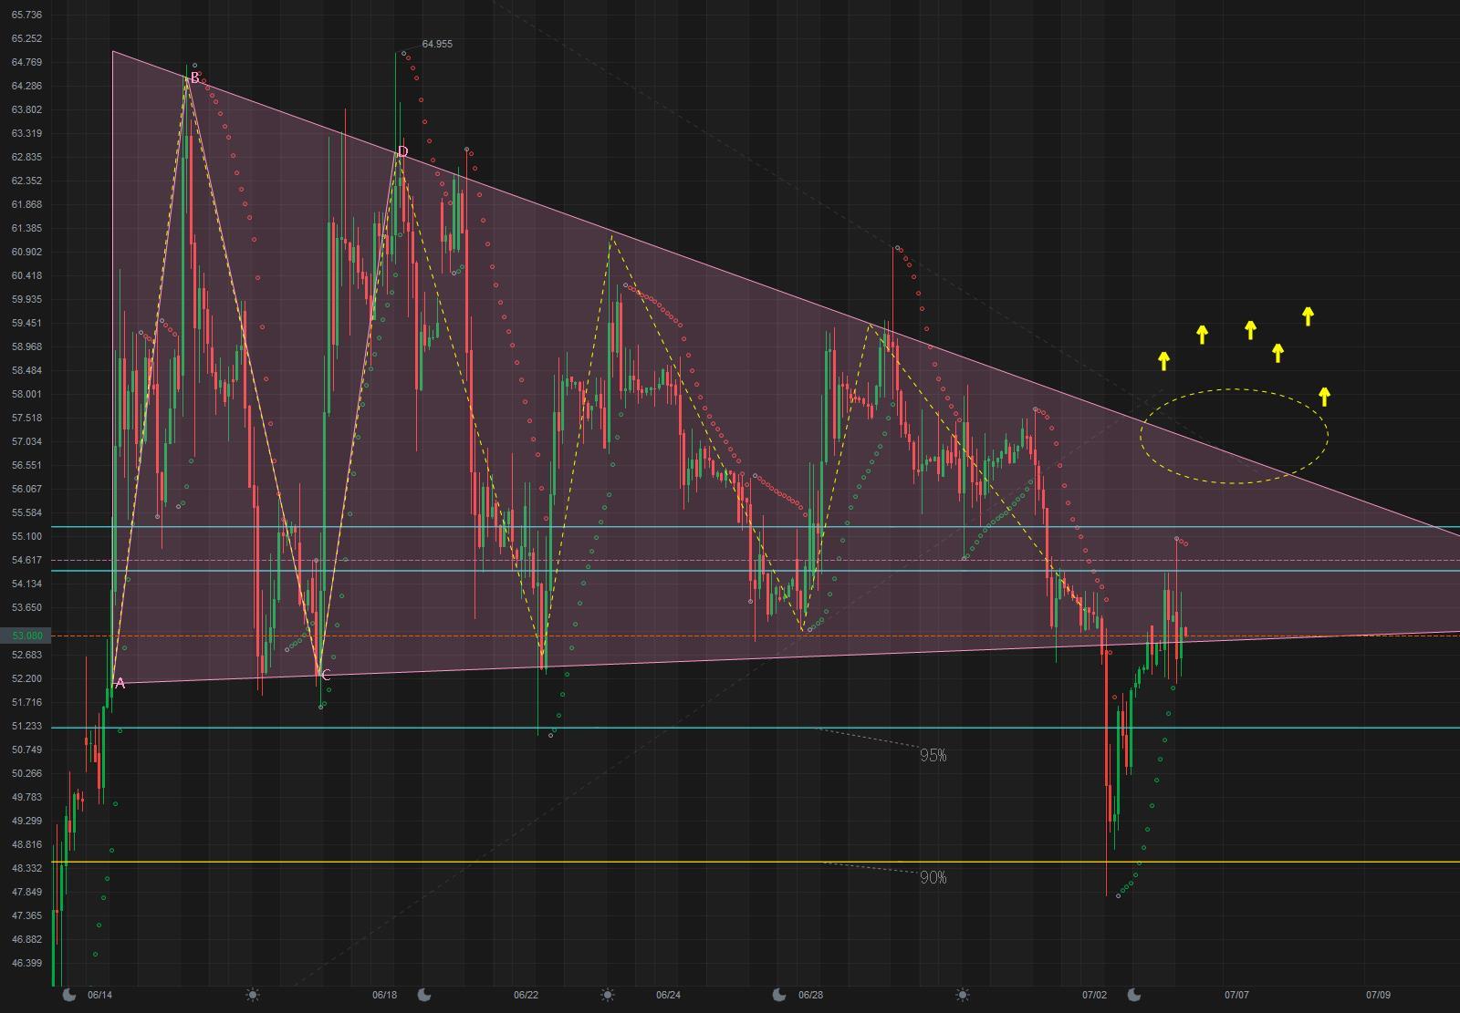Image resolution: width=1460 pixels, height=1013 pixels.
Task: Click the 62.835 price axis label
Action: click(x=26, y=157)
